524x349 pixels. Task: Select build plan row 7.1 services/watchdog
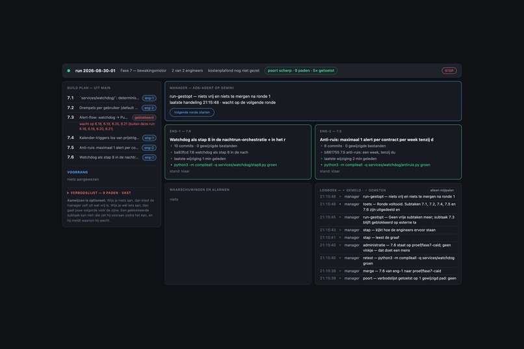(x=112, y=98)
